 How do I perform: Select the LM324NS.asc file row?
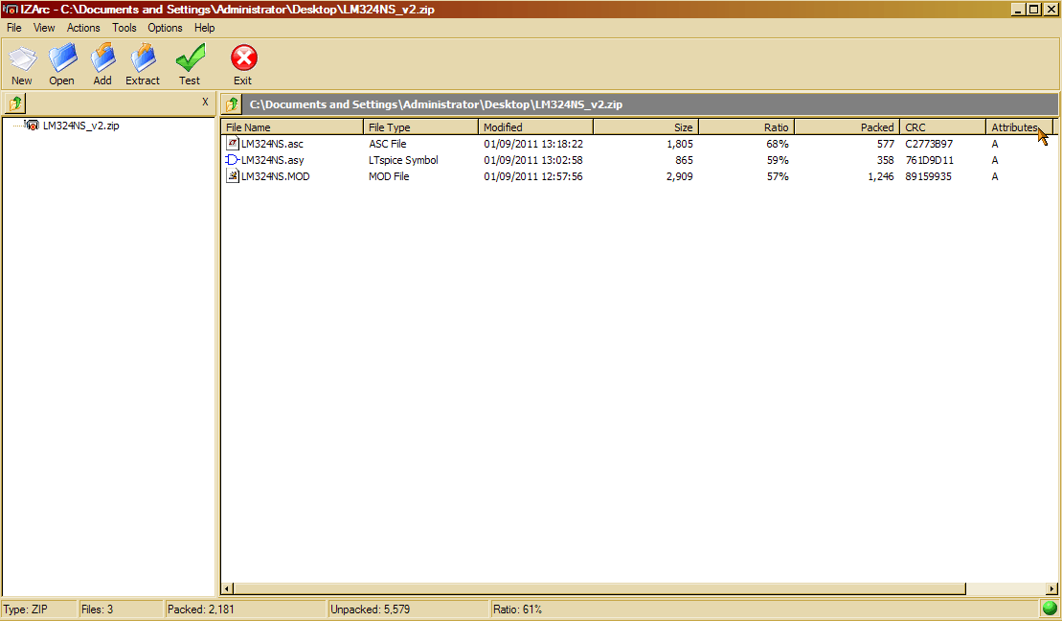coord(639,144)
